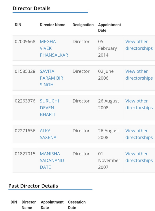View other directorships for Savita Singh

[x=139, y=75]
